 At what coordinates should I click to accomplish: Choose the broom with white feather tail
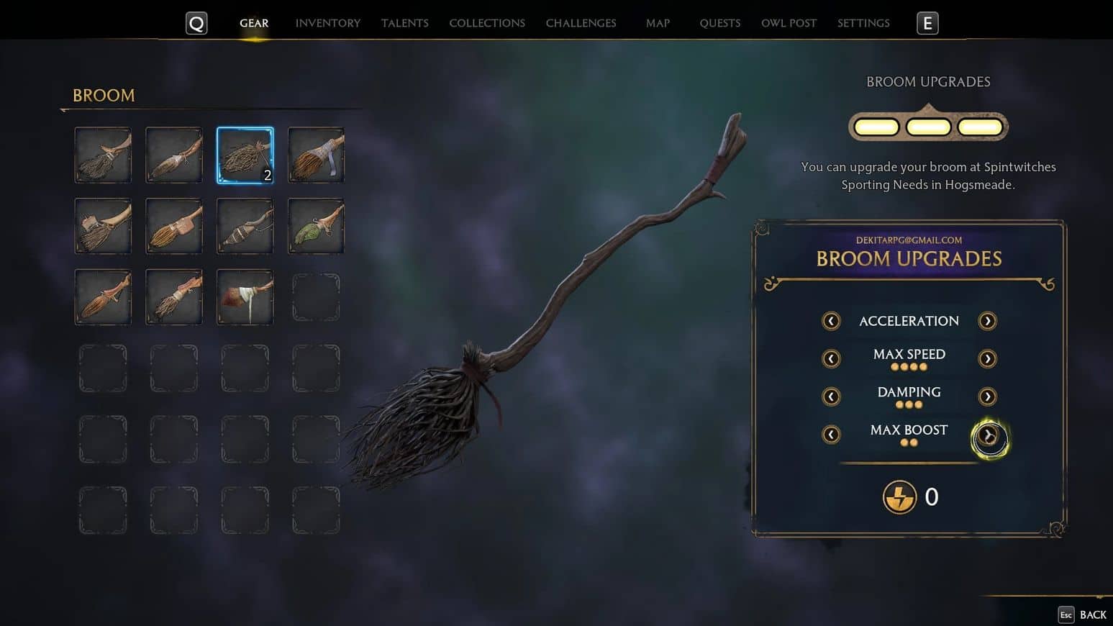click(245, 297)
